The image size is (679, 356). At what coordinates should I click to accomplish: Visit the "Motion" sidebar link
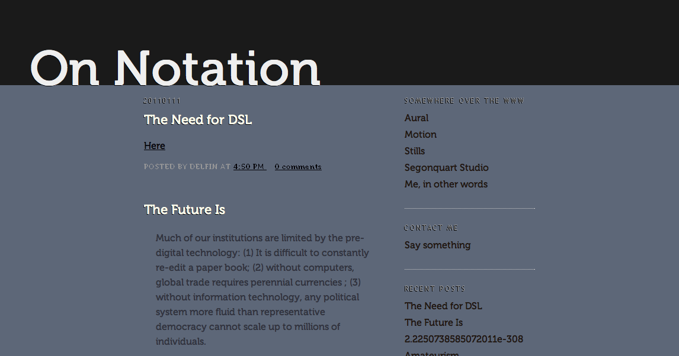[420, 134]
